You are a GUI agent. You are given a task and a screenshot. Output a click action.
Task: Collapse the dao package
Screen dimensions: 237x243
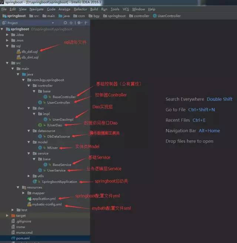(29, 108)
